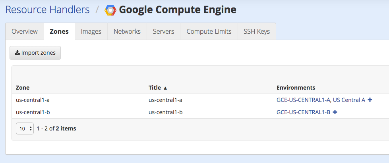Open the US Central A environment link
Viewport: 389px width, 163px height.
(x=349, y=100)
